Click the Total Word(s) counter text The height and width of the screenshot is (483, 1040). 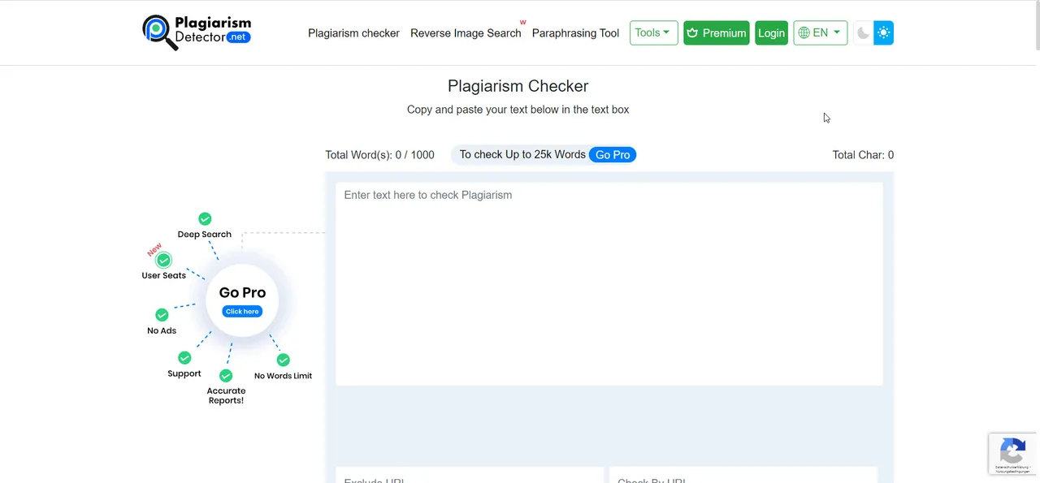coord(379,155)
